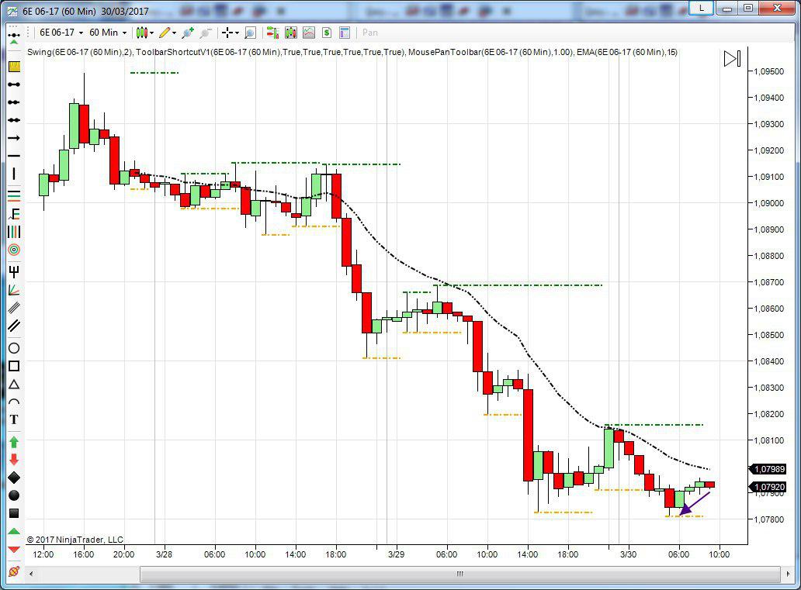Select the Andrews Pitchfork tool
Screen dimensions: 801x590
click(x=14, y=271)
